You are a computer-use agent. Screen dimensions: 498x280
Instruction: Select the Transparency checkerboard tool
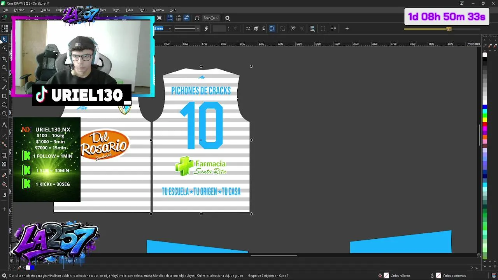4,164
